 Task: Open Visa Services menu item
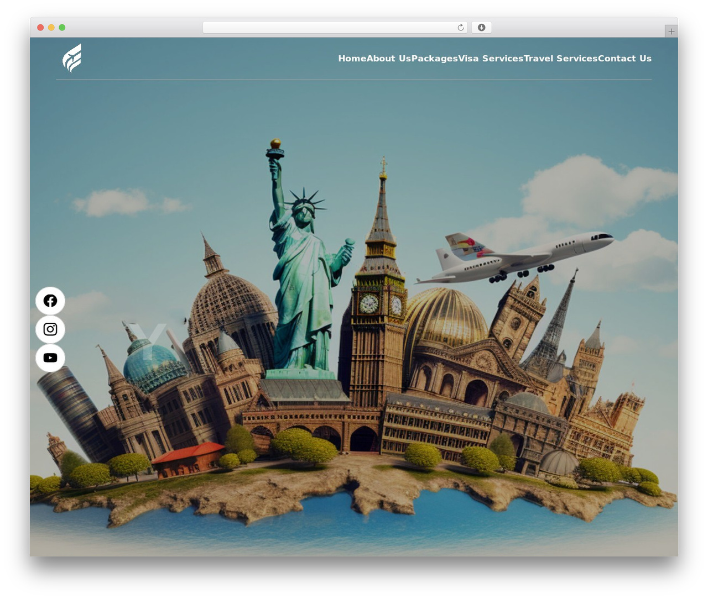point(491,59)
